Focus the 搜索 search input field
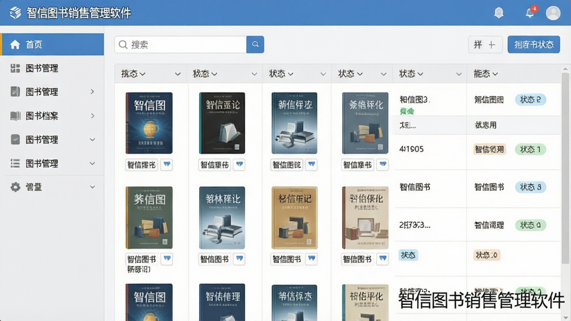Viewport: 571px width, 321px height. [181, 45]
